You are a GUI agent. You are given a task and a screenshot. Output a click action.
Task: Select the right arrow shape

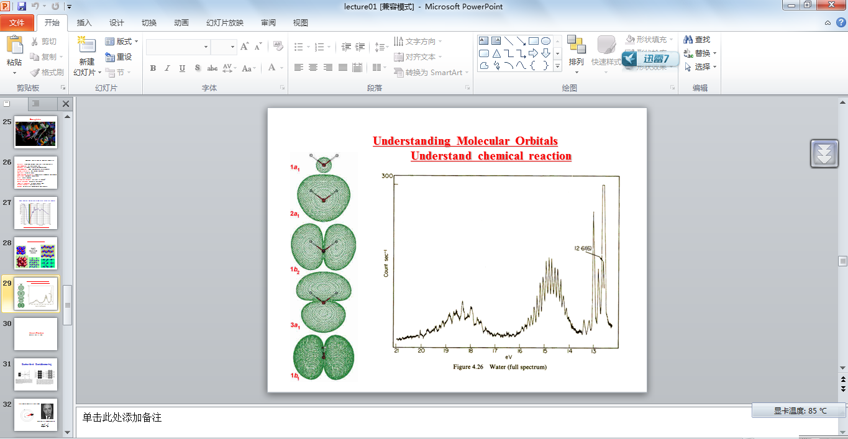(x=533, y=53)
